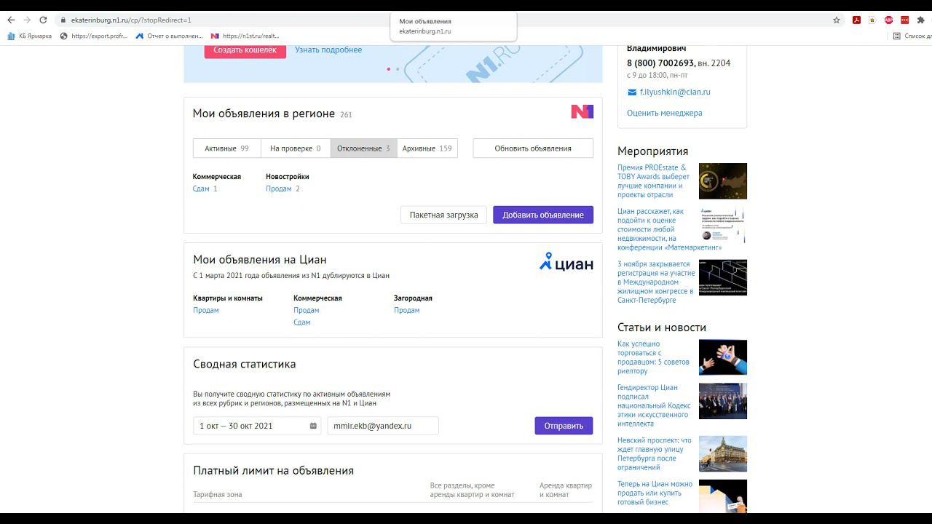Open Продам under Загородная
Screen dimensions: 932x524
coord(407,310)
